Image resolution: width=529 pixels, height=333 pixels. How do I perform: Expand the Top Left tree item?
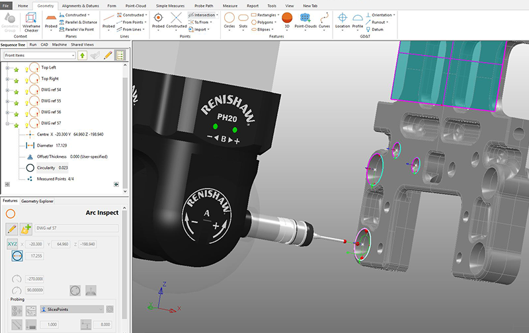7,68
